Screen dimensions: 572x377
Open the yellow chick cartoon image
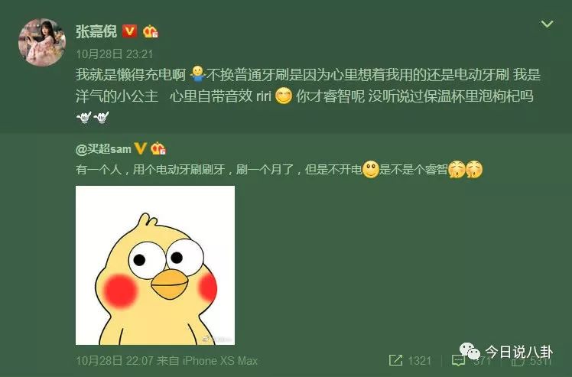point(155,265)
